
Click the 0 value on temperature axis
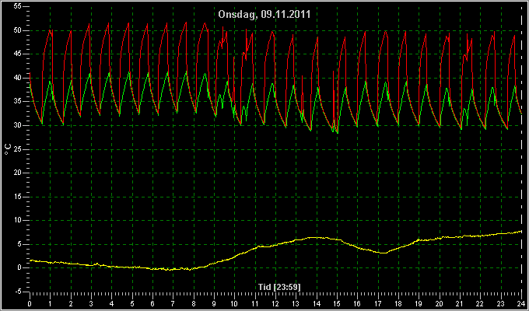19,267
